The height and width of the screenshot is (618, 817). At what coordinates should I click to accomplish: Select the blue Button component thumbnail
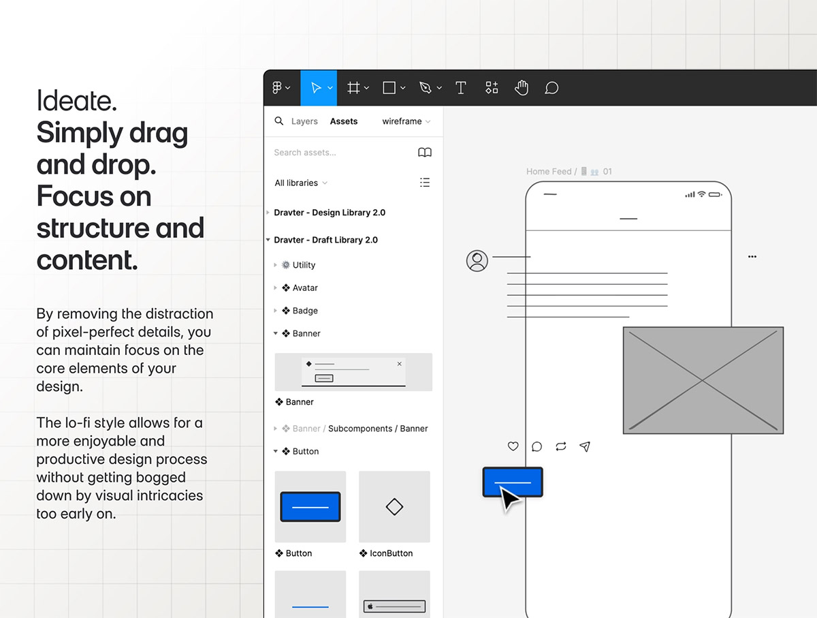[310, 506]
